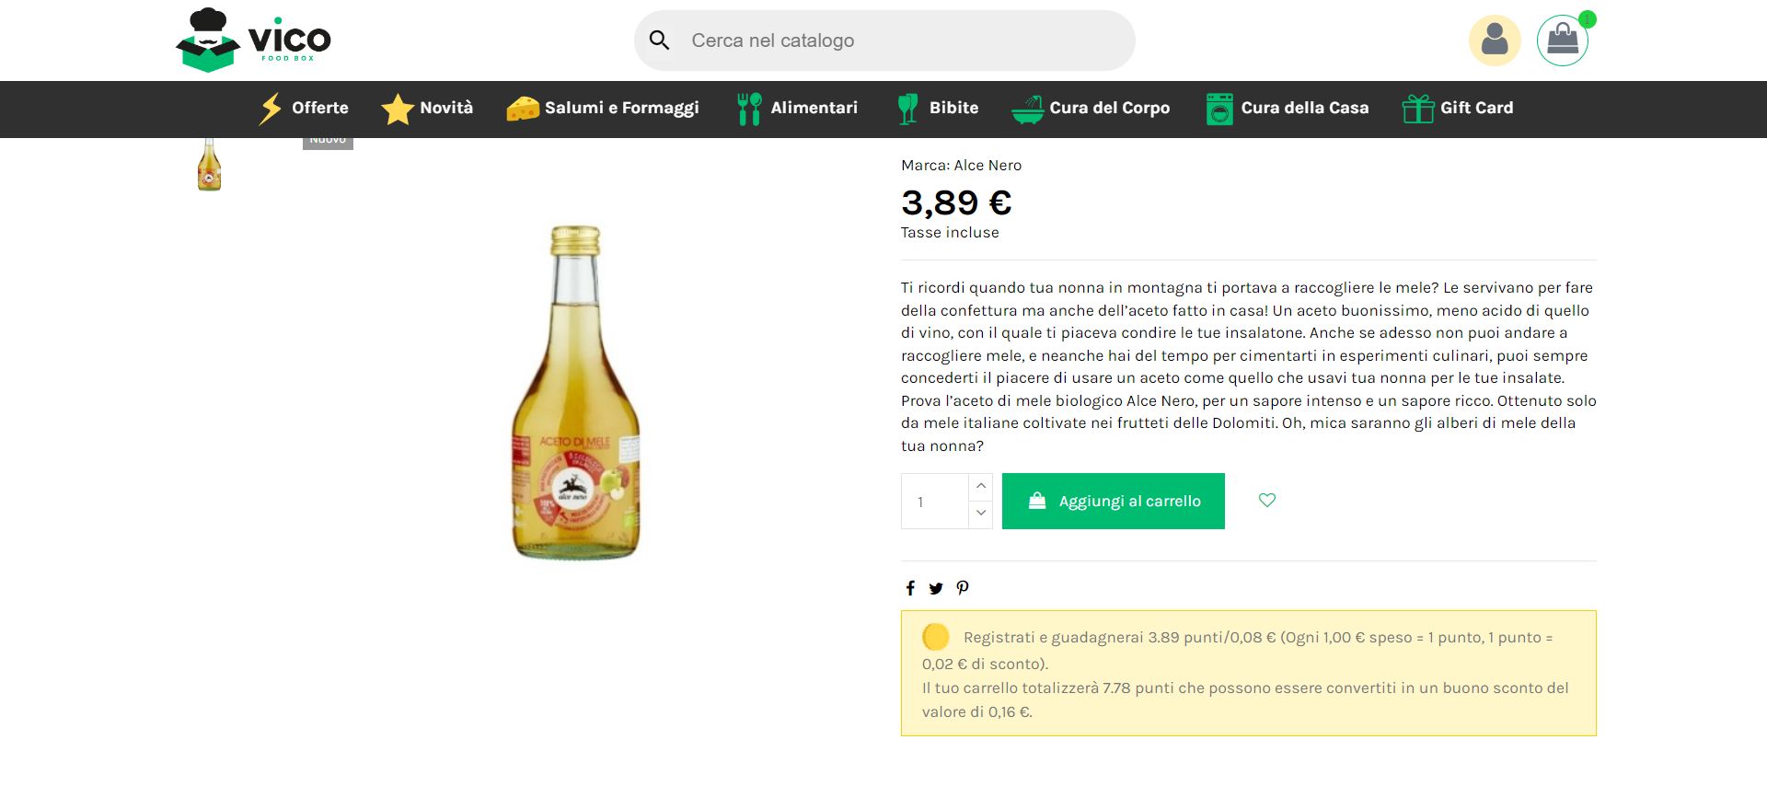Open the shopping cart icon
Viewport: 1767px width, 809px height.
click(x=1563, y=40)
